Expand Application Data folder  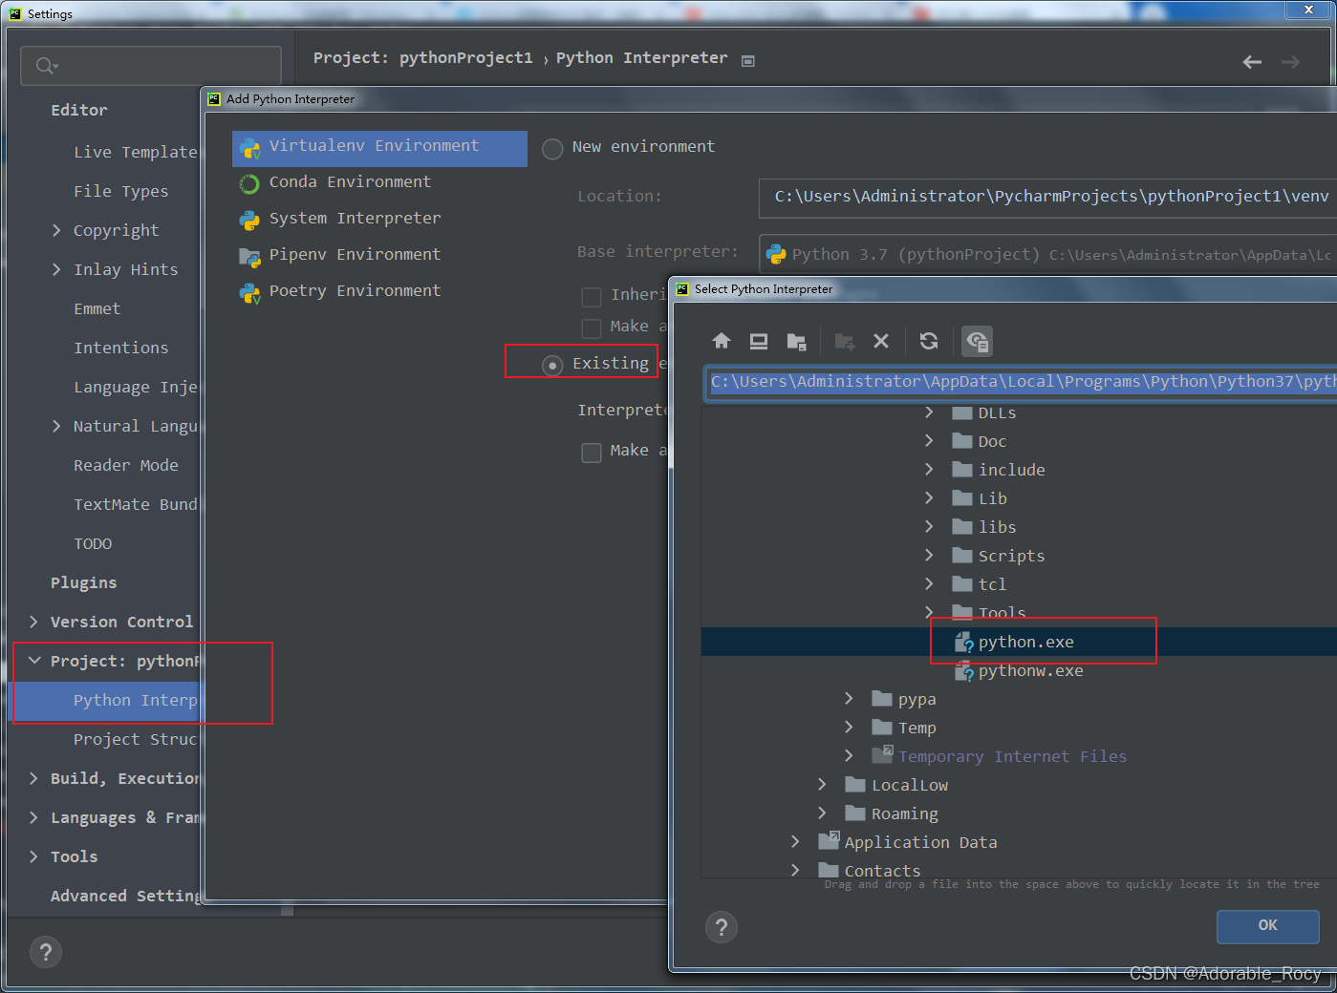(795, 842)
